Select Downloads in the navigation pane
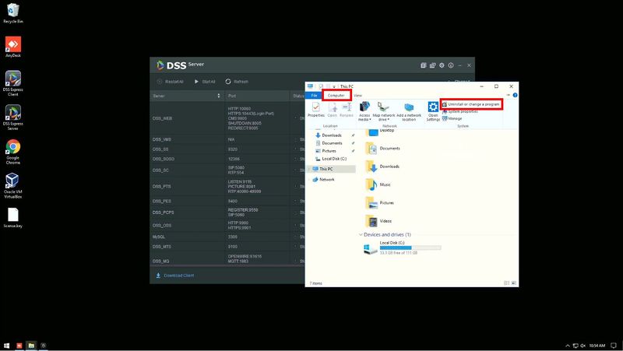Screen dimensions: 623x351 pos(332,135)
